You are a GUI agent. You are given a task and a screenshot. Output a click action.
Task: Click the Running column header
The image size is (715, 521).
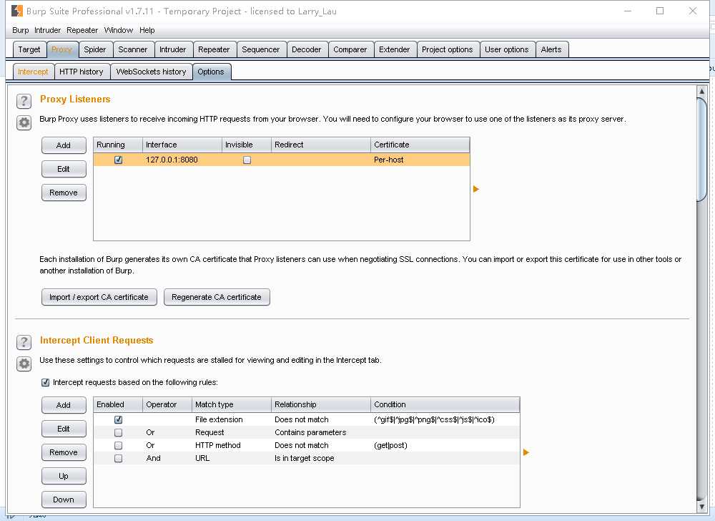[118, 145]
